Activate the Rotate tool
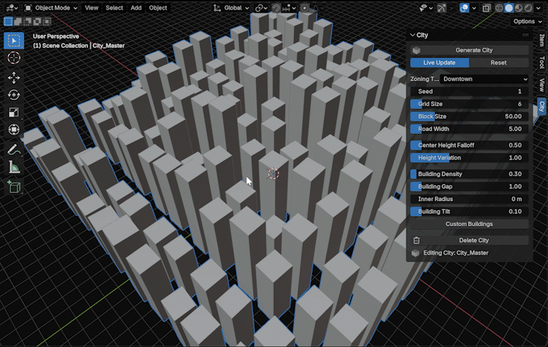This screenshot has width=548, height=347. point(14,95)
